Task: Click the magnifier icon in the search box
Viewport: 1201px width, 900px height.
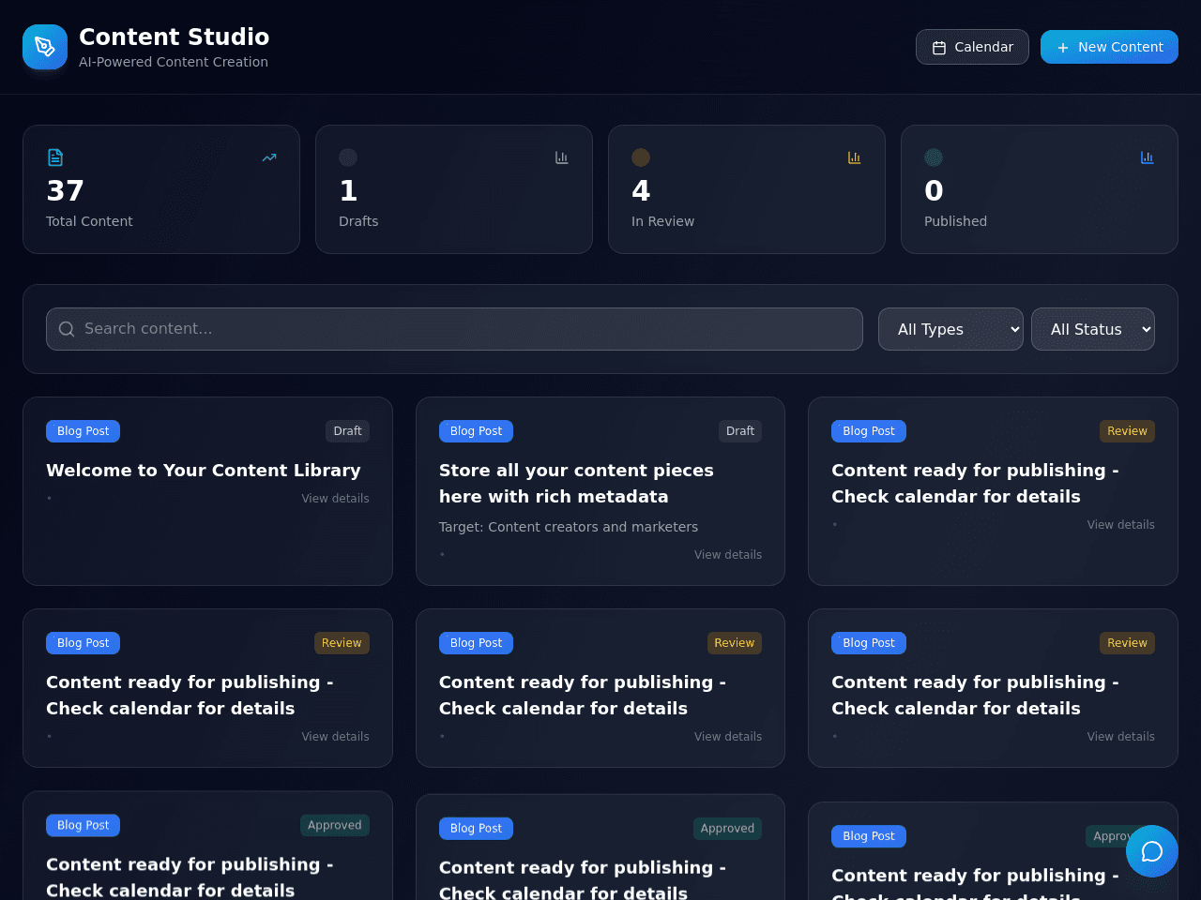Action: coord(67,329)
